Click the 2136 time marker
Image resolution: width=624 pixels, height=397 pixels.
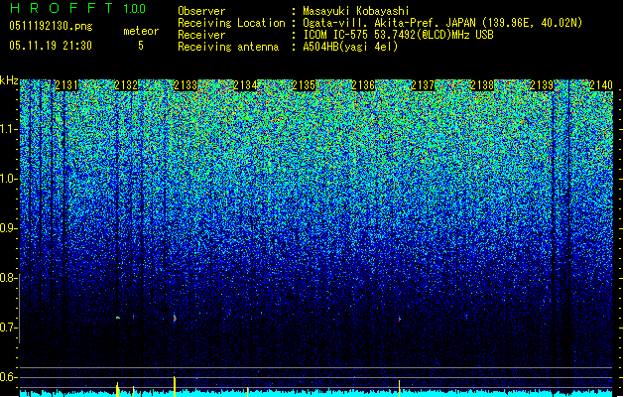[x=363, y=85]
